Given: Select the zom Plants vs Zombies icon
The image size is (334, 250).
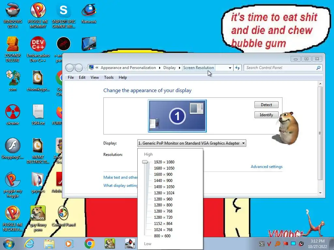Looking at the screenshot, I should (13, 81).
